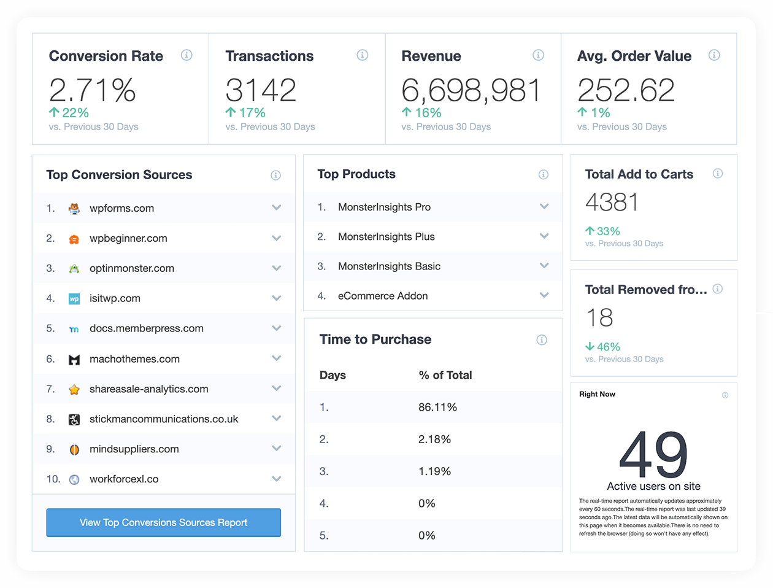Click the shareasale-analytics.com star favicon
Image resolution: width=773 pixels, height=588 pixels.
click(x=74, y=389)
